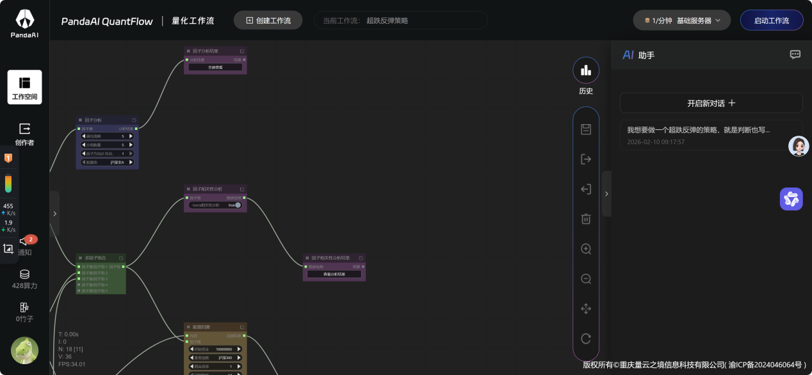
Task: Click 全屏查看 on 因子分析结果 node
Action: tap(215, 67)
